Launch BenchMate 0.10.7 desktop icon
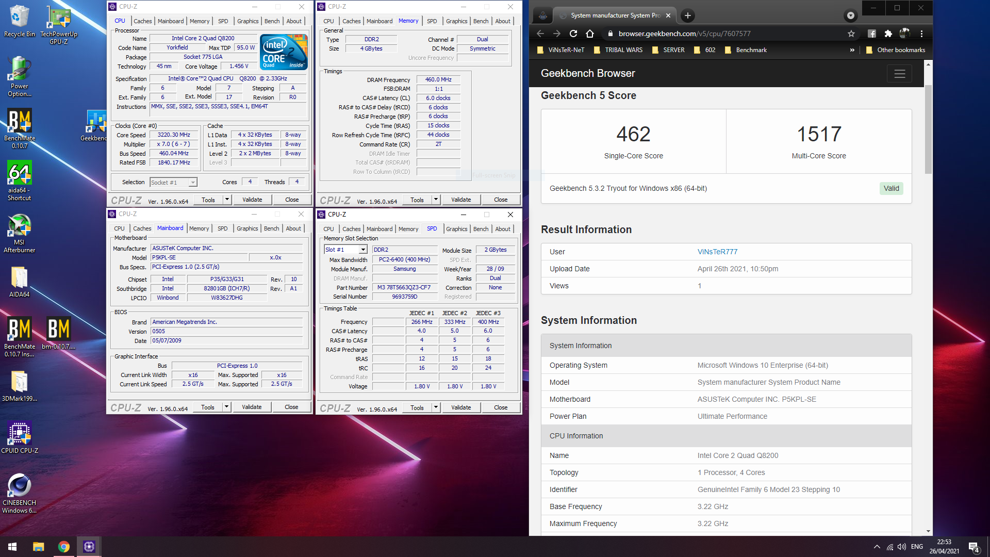This screenshot has height=557, width=990. click(19, 128)
